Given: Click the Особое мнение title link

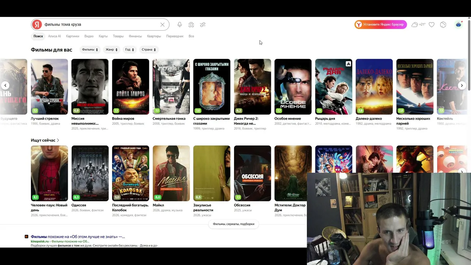Looking at the screenshot, I should [x=288, y=119].
